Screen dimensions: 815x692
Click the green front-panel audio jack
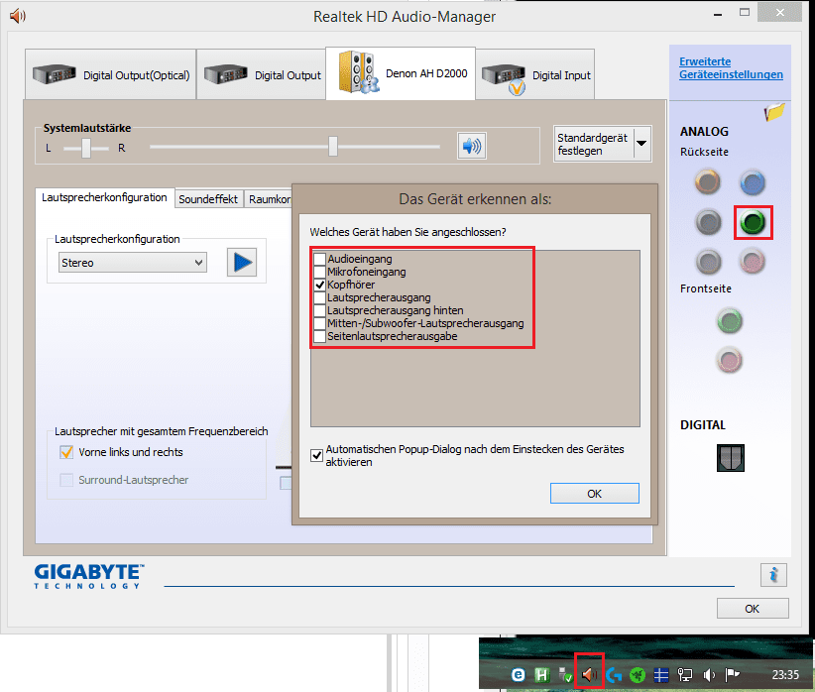(730, 321)
